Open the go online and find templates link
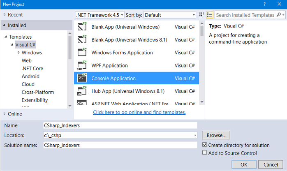This screenshot has width=287, height=171. point(139,112)
